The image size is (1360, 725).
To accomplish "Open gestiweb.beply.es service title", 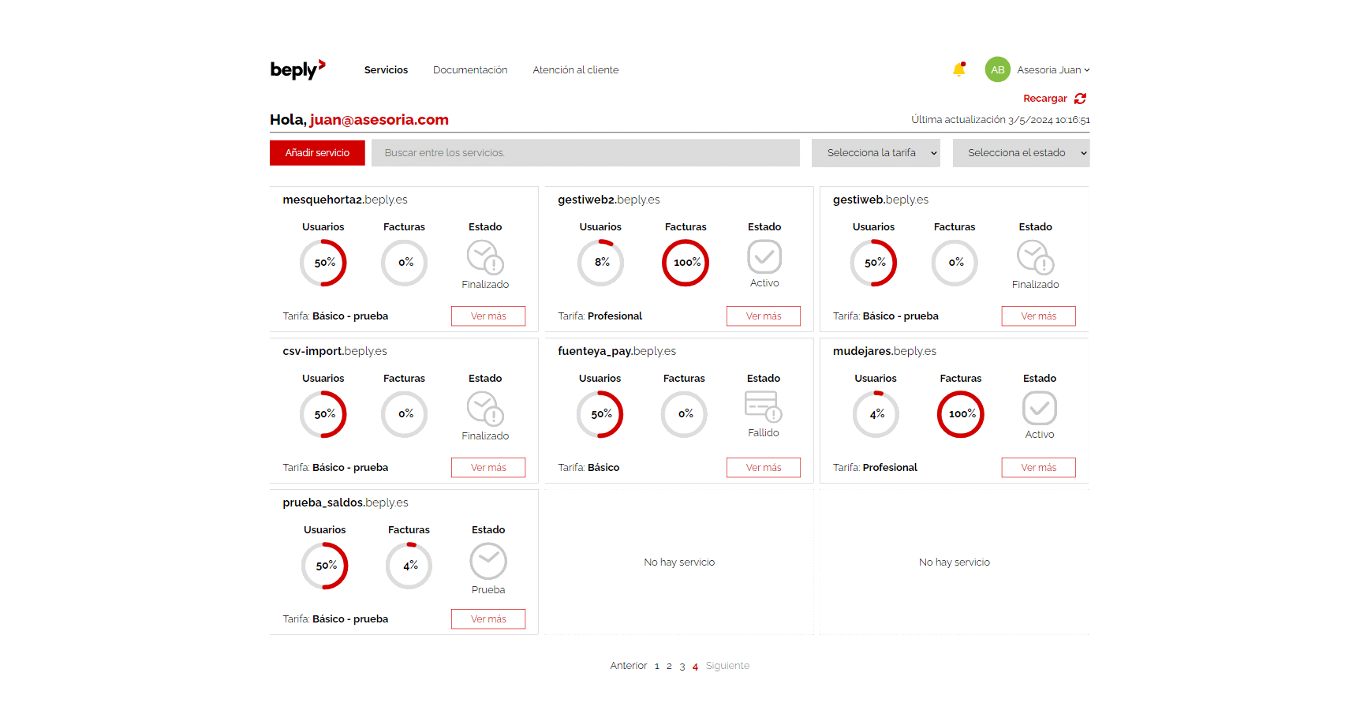I will tap(880, 200).
